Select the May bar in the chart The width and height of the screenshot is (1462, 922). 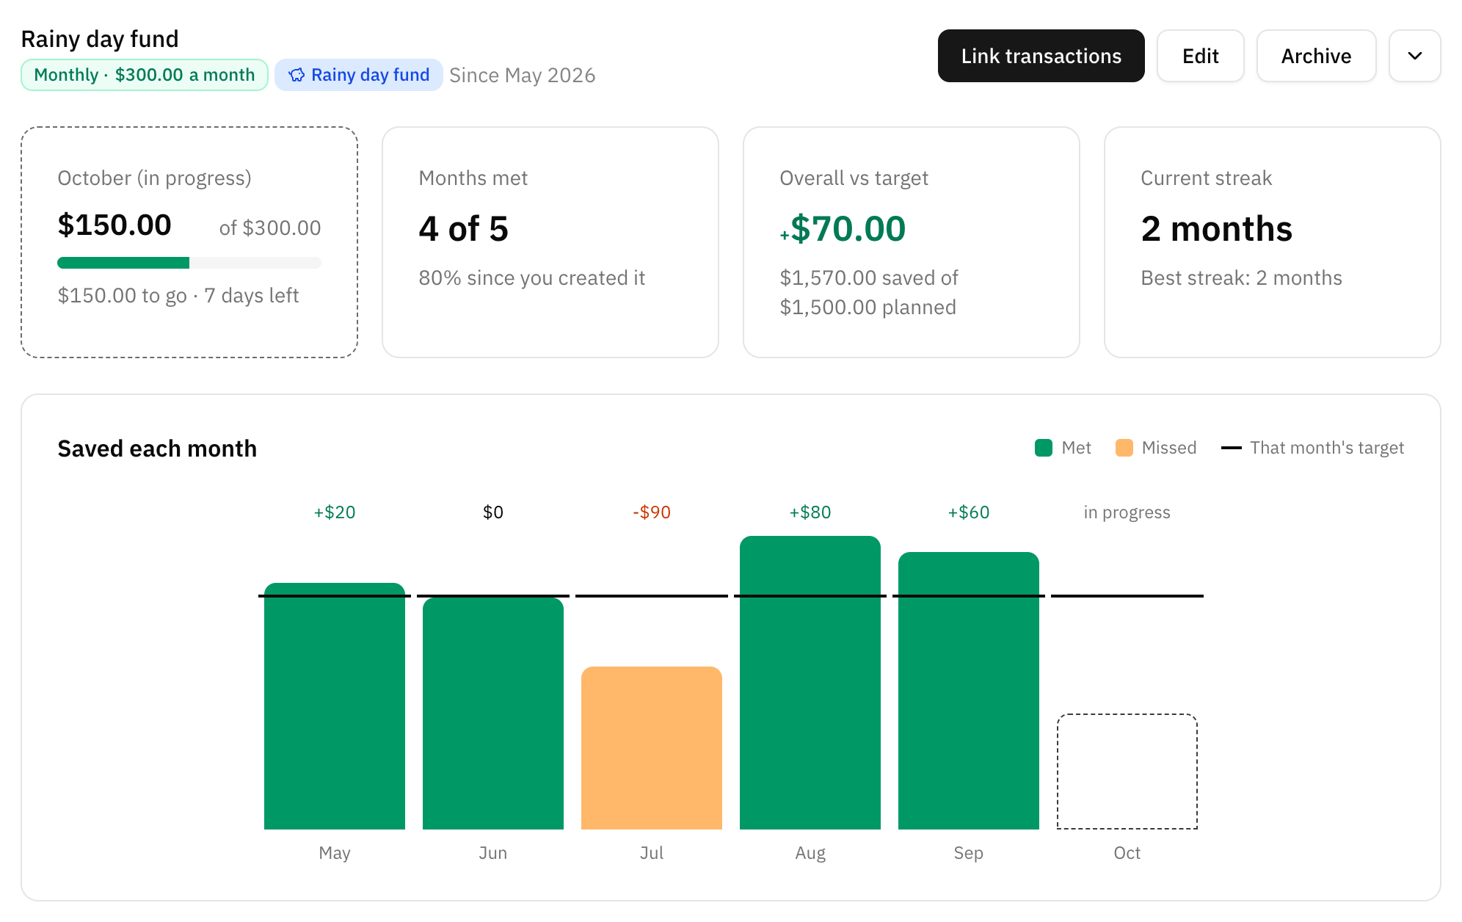(x=335, y=706)
